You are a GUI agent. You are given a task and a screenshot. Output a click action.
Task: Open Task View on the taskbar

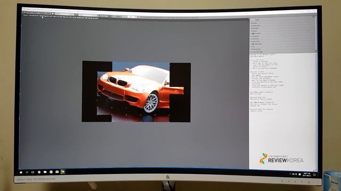(33, 172)
